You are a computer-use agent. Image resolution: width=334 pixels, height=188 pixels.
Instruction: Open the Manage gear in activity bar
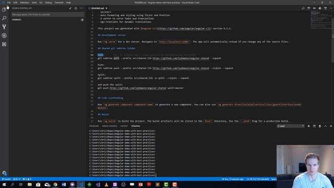click(x=4, y=173)
